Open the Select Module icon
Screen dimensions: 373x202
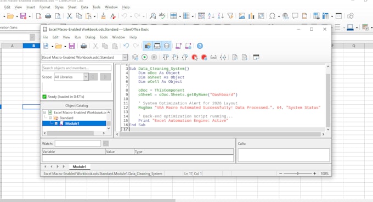pyautogui.click(x=188, y=46)
